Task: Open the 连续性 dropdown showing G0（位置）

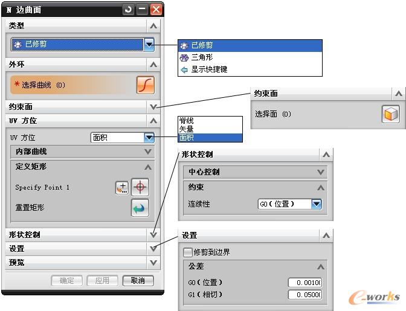Action: tap(317, 204)
